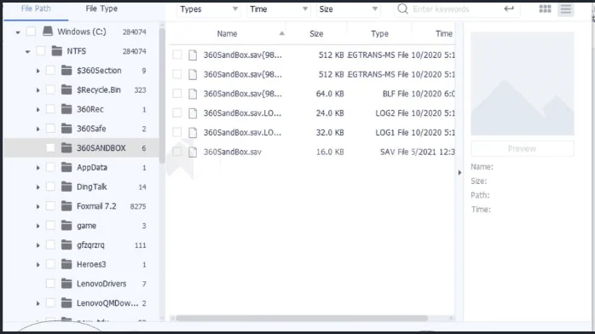Select the game tree folder

(86, 226)
